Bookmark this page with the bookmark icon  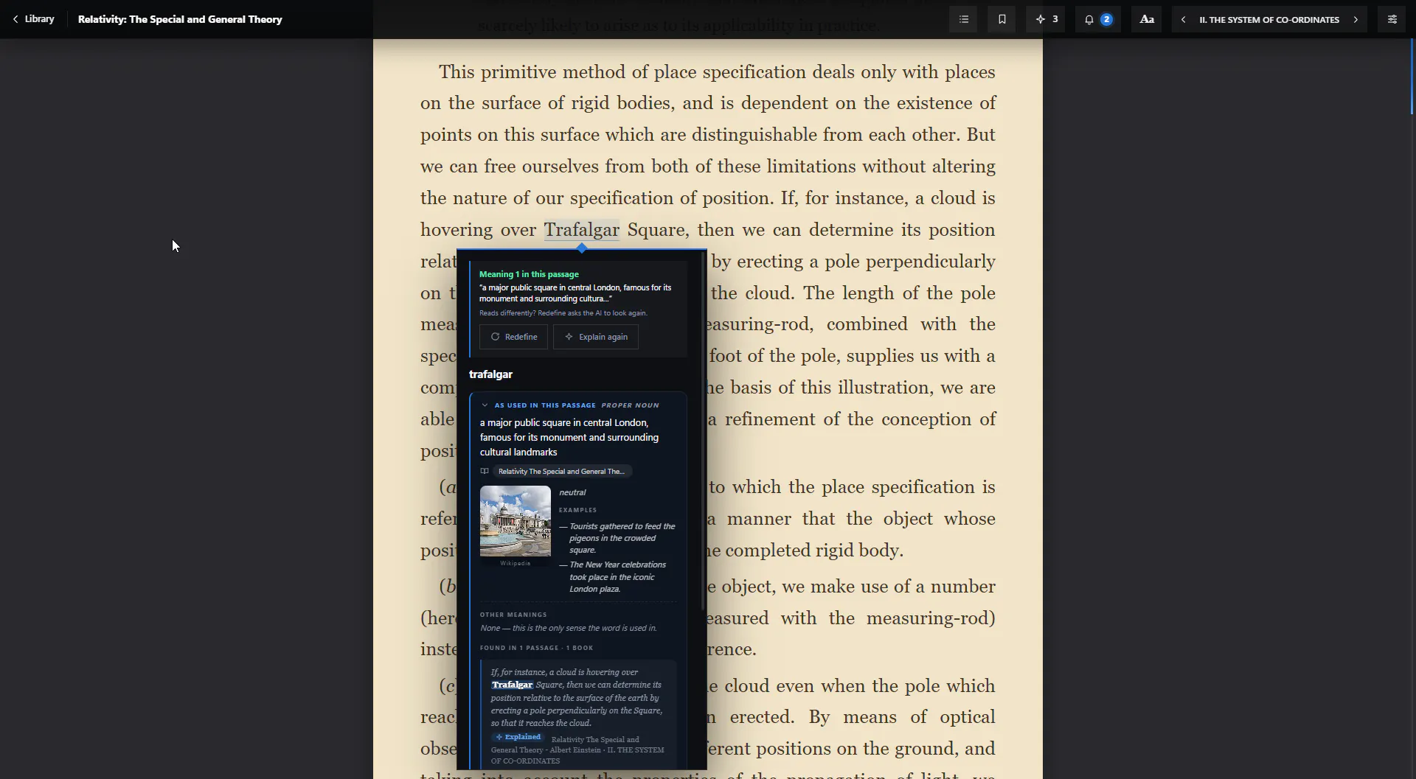[x=1002, y=19]
